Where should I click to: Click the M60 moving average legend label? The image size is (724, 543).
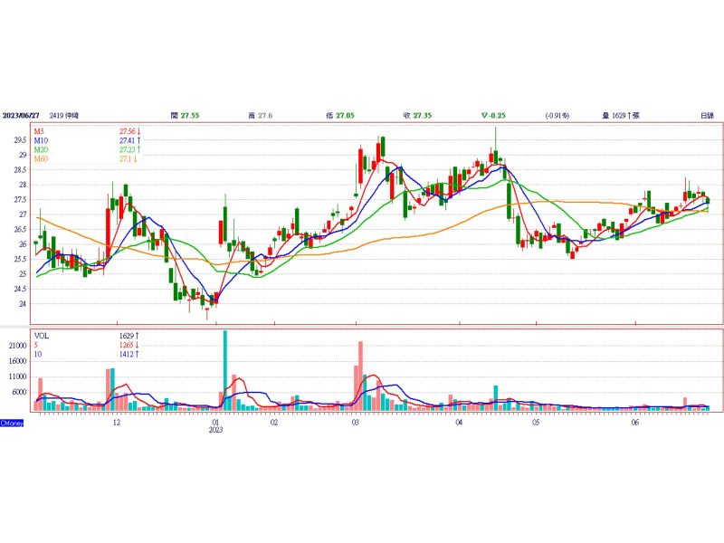[x=41, y=159]
